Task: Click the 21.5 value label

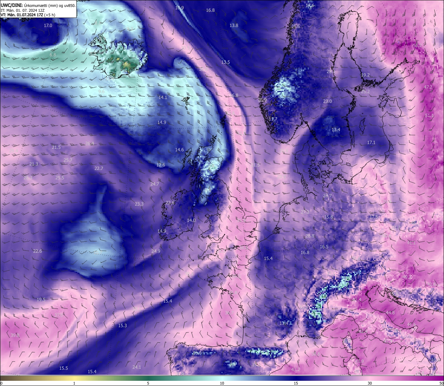Action: point(56,147)
